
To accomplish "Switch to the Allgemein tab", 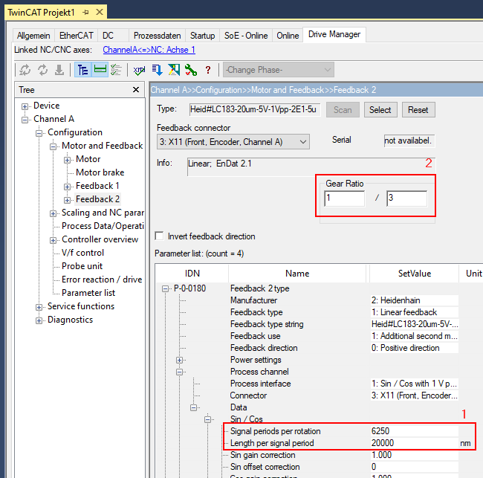I will (33, 36).
